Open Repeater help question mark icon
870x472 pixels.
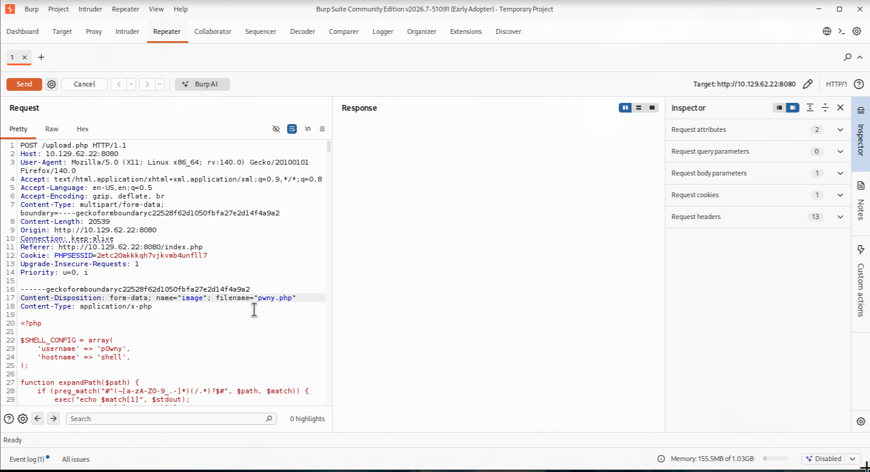pos(858,84)
